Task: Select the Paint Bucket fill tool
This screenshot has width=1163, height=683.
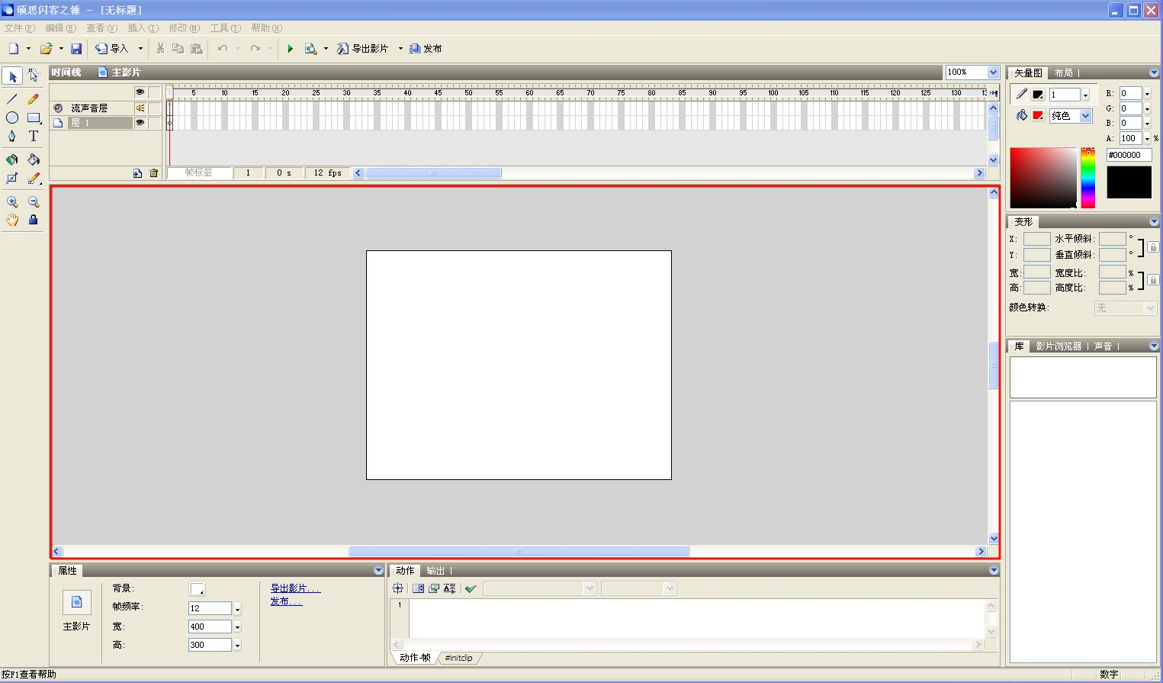Action: coord(34,159)
